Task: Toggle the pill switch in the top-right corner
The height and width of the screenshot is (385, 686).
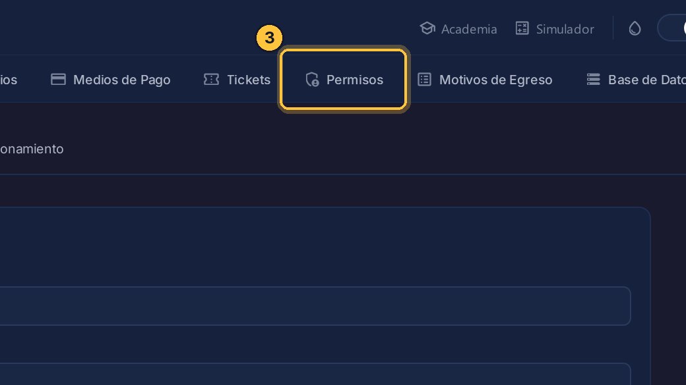Action: click(x=672, y=28)
